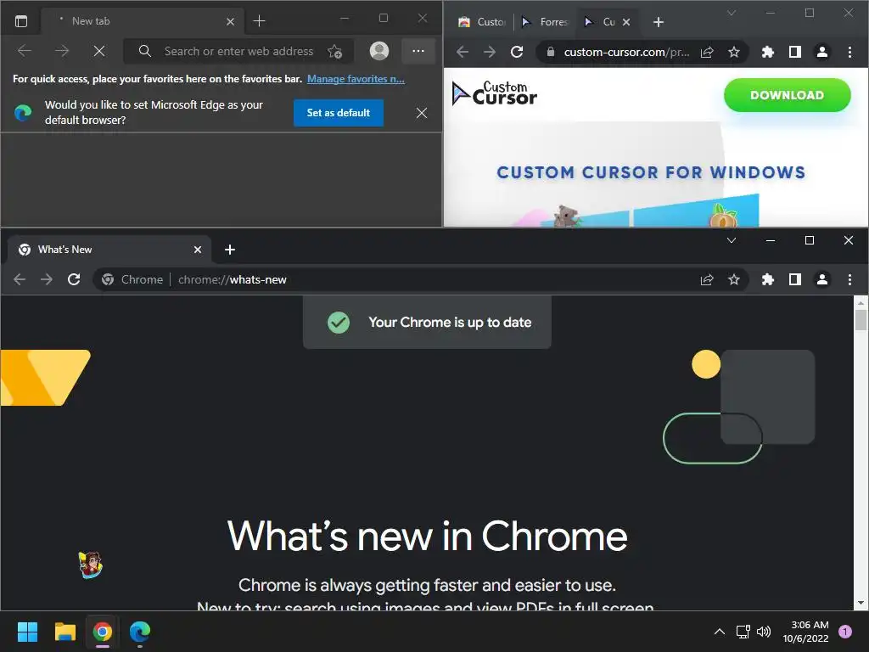869x652 pixels.
Task: Open new tab in top Chrome window
Action: pyautogui.click(x=658, y=22)
